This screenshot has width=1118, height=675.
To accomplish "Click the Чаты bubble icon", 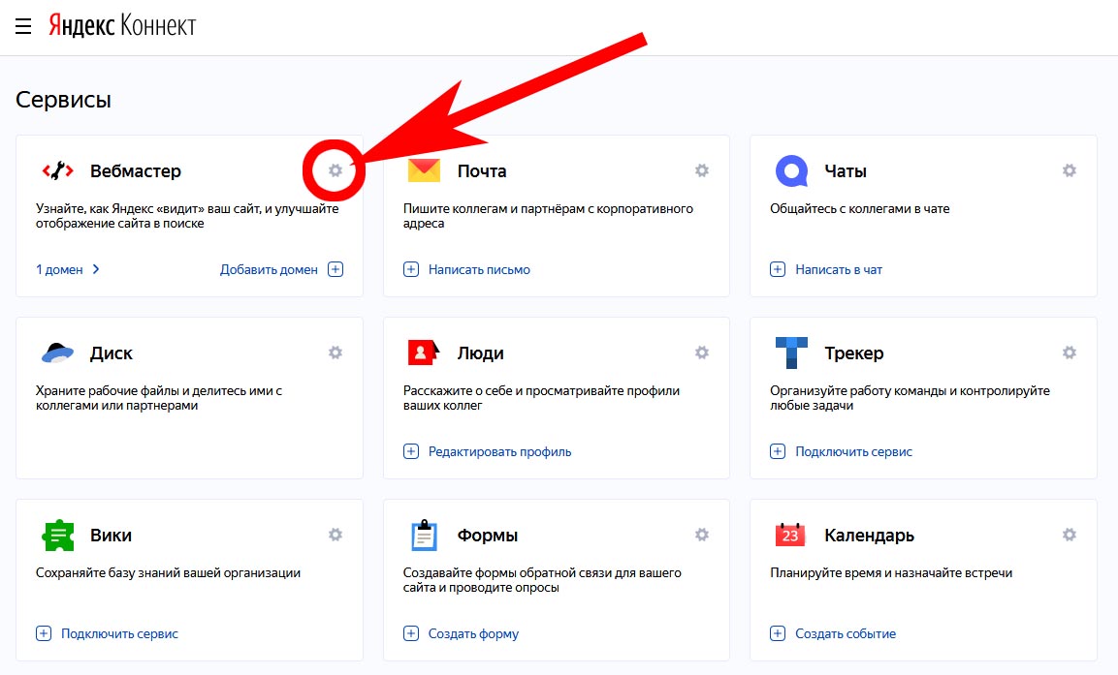I will click(x=791, y=170).
